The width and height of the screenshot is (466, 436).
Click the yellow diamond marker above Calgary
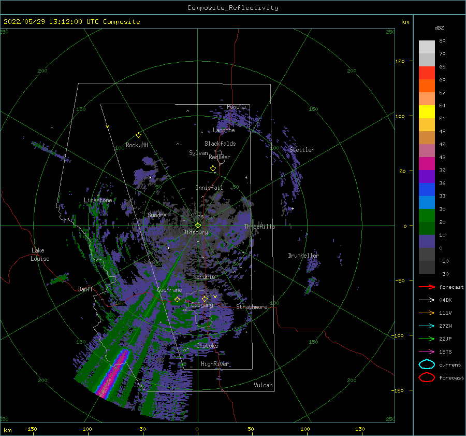[205, 299]
